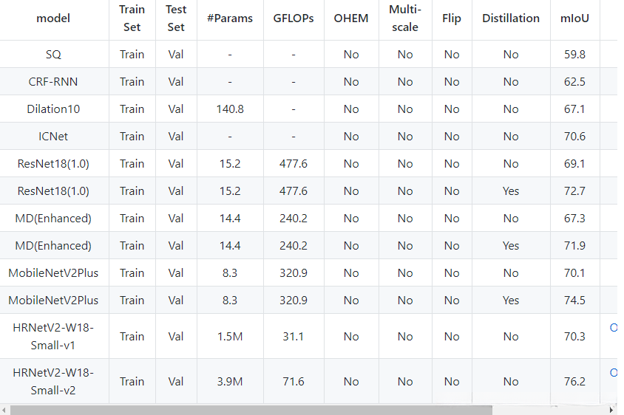Select the "Distillation" column header
The width and height of the screenshot is (624, 415).
tap(511, 18)
